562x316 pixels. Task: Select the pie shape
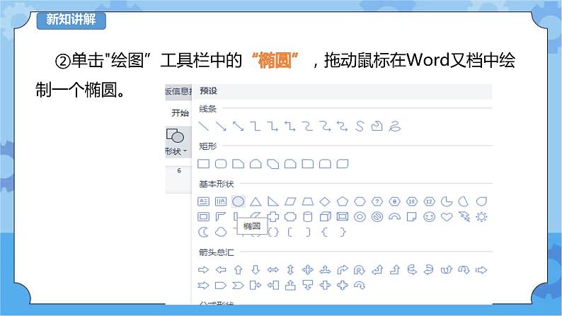pos(446,201)
